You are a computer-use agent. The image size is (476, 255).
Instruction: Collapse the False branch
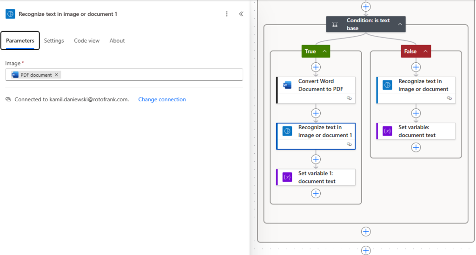[x=426, y=51]
